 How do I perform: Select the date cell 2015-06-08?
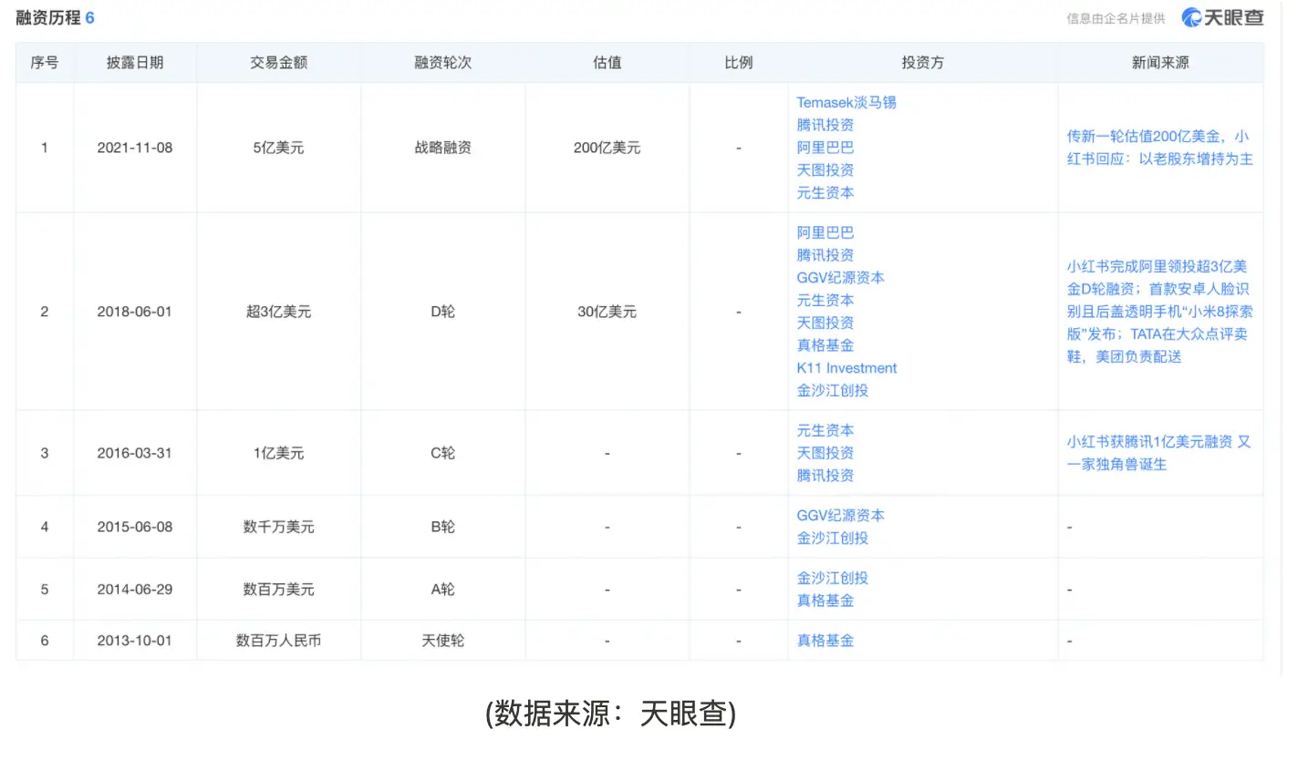click(x=135, y=527)
